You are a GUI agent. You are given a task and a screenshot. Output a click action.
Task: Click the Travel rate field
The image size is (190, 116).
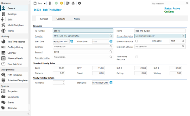click(x=98, y=73)
